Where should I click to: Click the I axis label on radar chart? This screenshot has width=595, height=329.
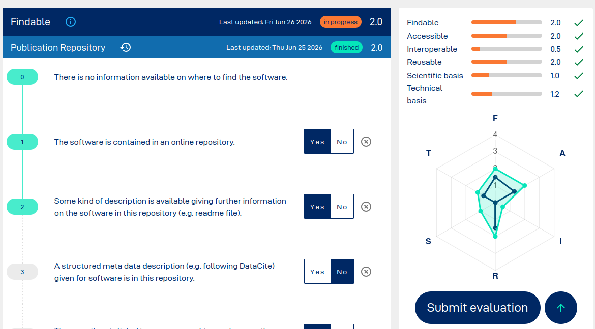pos(560,242)
